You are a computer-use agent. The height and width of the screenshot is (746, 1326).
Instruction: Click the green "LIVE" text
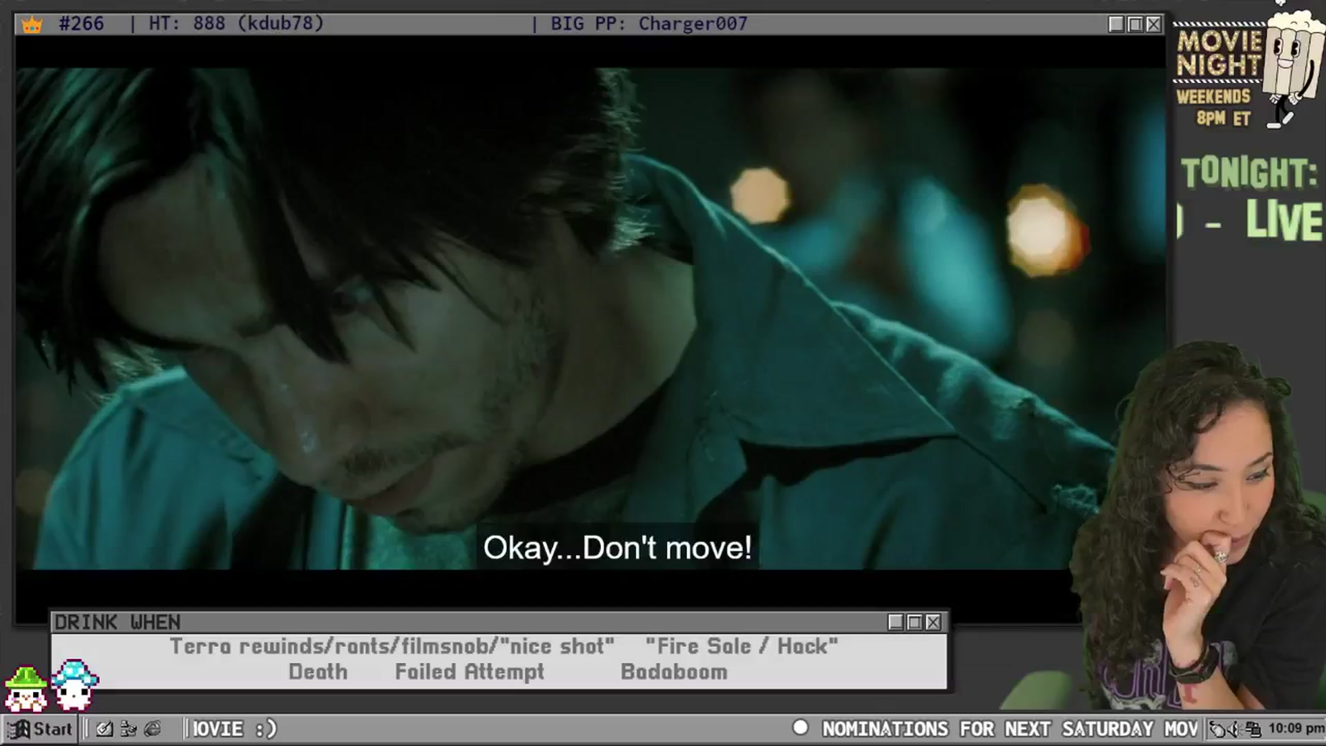1284,221
